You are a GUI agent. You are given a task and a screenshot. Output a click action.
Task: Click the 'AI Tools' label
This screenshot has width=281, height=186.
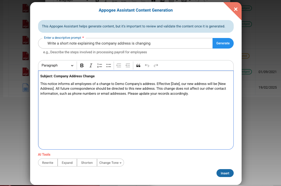[44, 155]
